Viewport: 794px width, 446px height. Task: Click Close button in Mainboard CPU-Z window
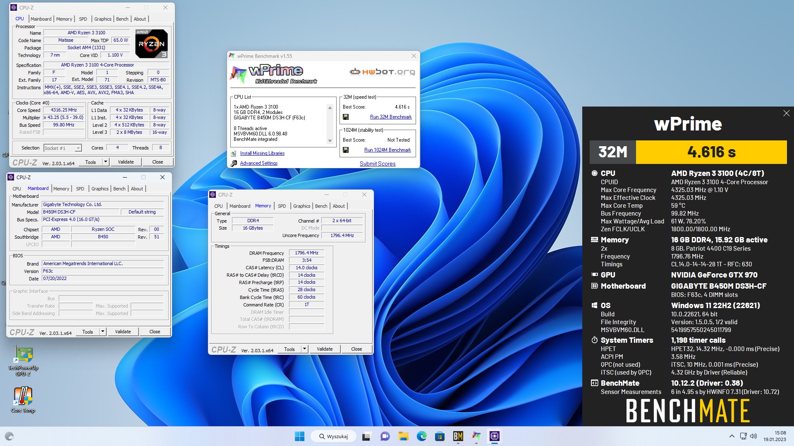(155, 332)
